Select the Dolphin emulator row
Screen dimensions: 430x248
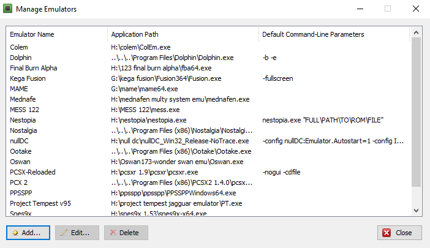tap(208, 58)
